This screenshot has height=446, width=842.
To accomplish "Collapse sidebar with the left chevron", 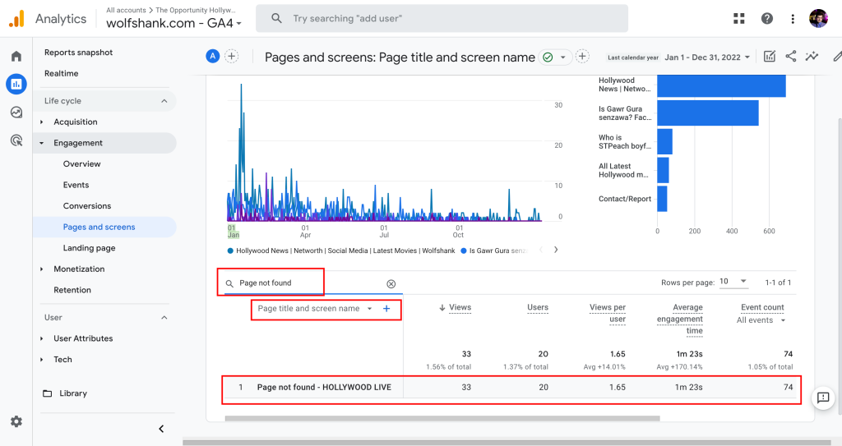I will pyautogui.click(x=161, y=428).
